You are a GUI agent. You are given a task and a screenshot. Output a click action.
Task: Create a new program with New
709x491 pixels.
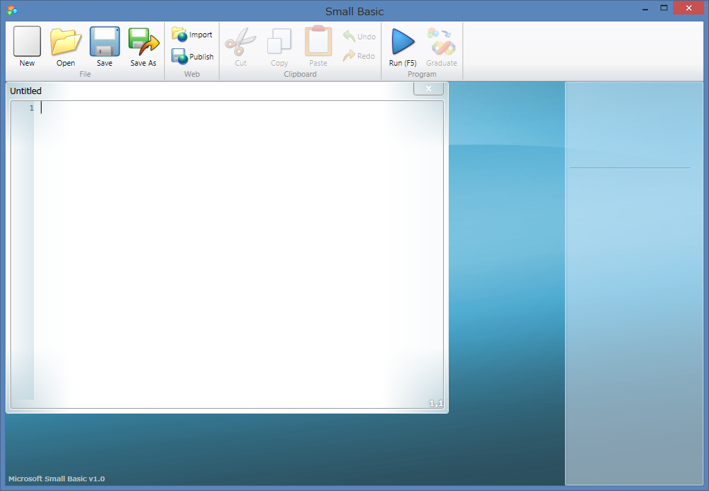pos(27,46)
